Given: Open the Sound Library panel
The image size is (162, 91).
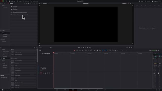Looking at the screenshot, I should (34, 1).
